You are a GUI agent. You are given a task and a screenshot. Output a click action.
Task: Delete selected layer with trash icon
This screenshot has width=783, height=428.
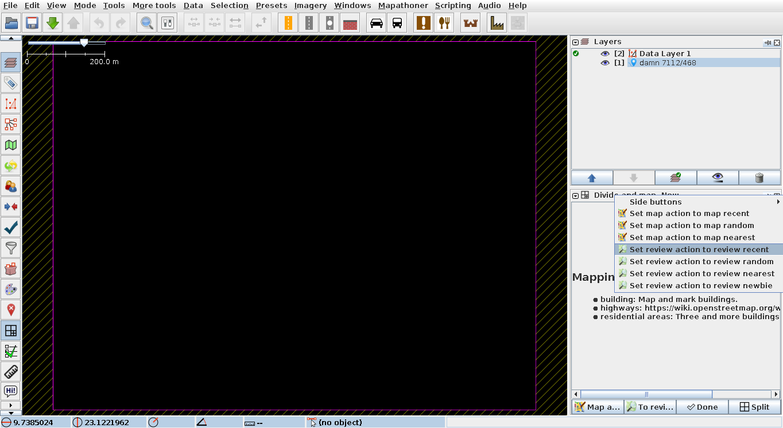pos(759,178)
